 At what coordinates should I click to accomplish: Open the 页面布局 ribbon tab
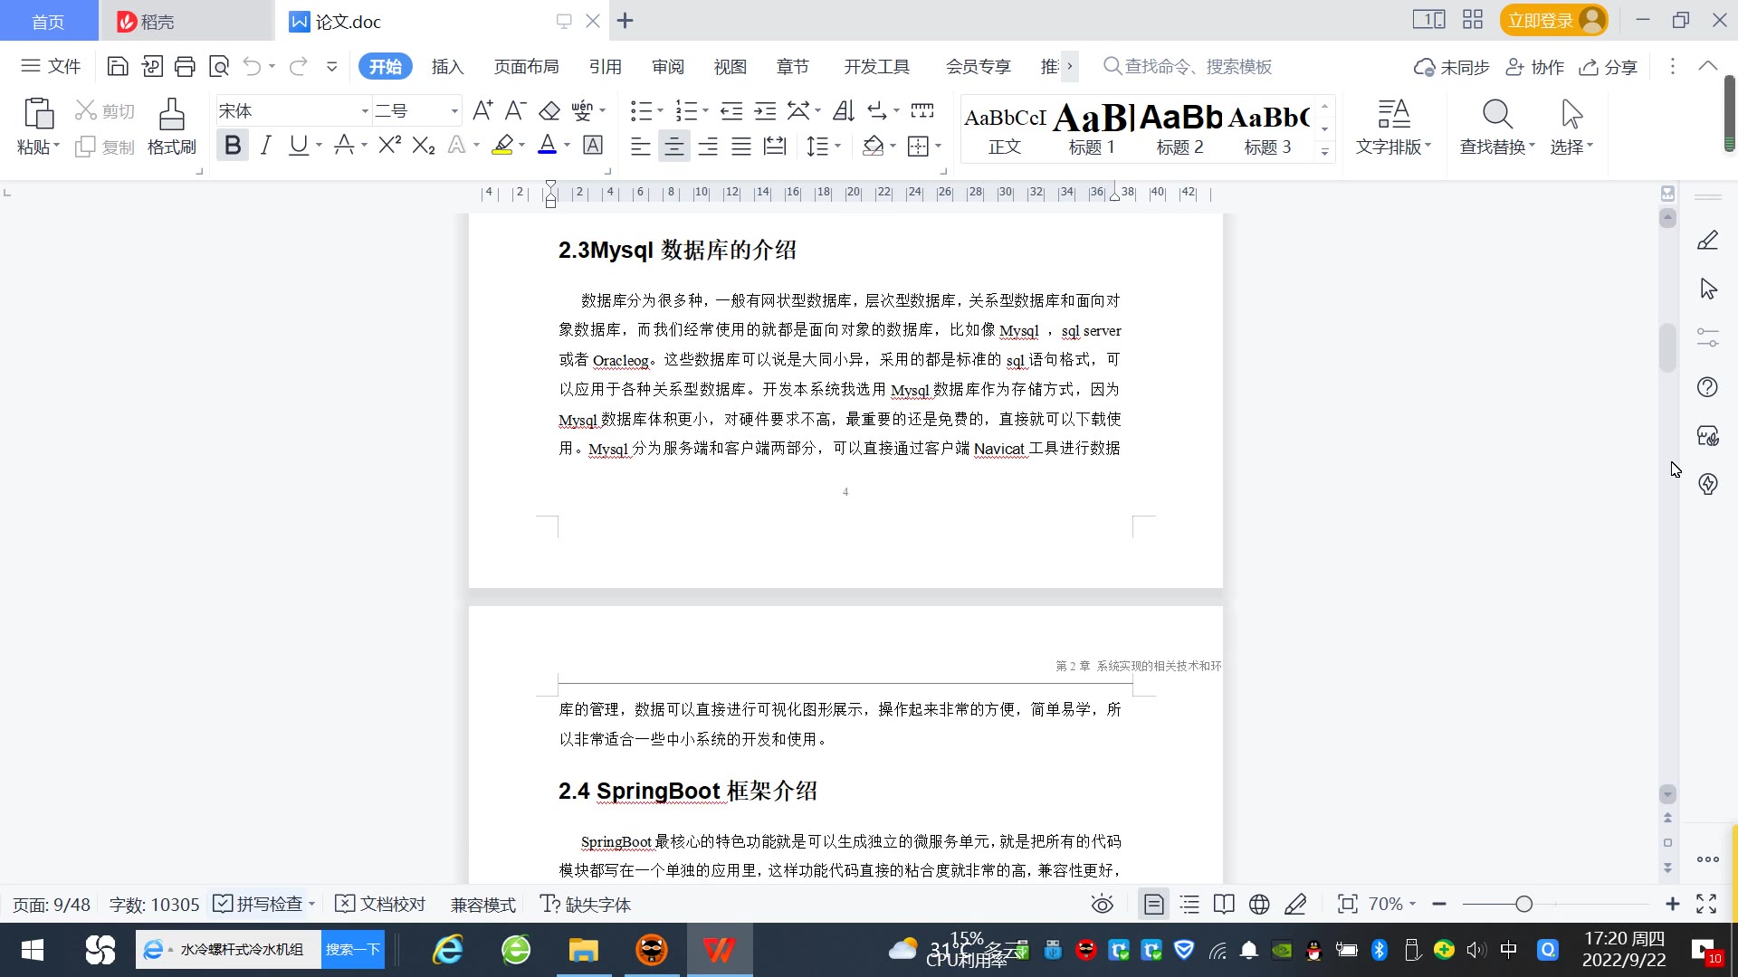pyautogui.click(x=526, y=67)
